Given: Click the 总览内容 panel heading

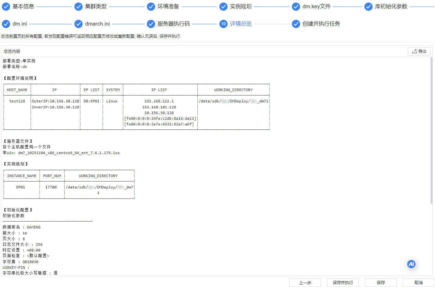Looking at the screenshot, I should coord(12,51).
